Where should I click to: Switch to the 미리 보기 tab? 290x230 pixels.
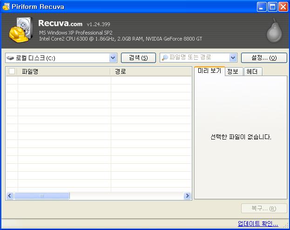209,71
